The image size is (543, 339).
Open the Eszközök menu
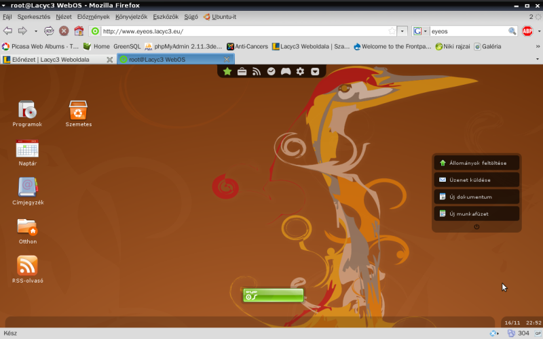(166, 16)
